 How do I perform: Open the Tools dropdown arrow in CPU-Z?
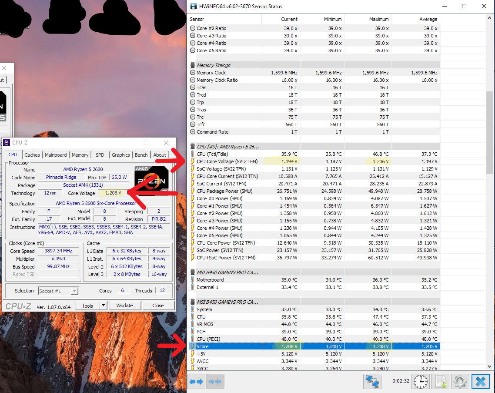click(103, 306)
